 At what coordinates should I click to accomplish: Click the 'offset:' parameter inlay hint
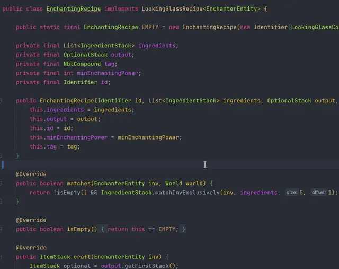pyautogui.click(x=319, y=192)
